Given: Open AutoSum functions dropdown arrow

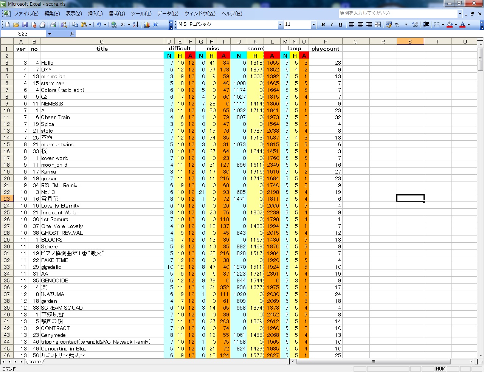Looking at the screenshot, I should (129, 25).
